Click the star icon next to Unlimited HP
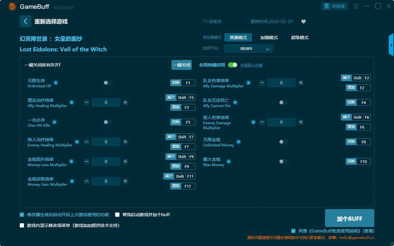 [56, 83]
